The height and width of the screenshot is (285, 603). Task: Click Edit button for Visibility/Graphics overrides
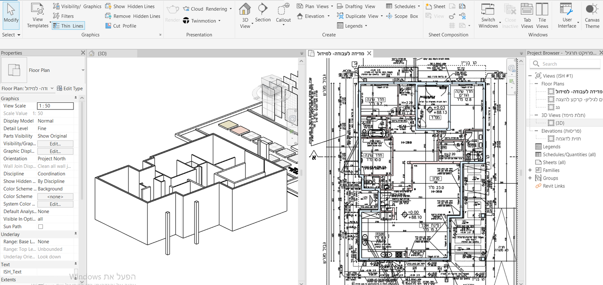coord(55,144)
